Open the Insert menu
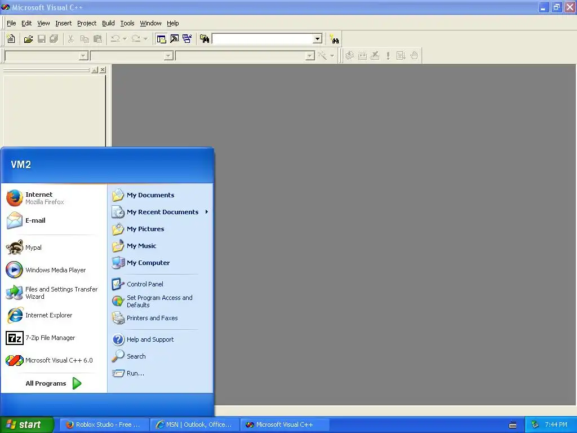Viewport: 577px width, 433px height. 63,23
